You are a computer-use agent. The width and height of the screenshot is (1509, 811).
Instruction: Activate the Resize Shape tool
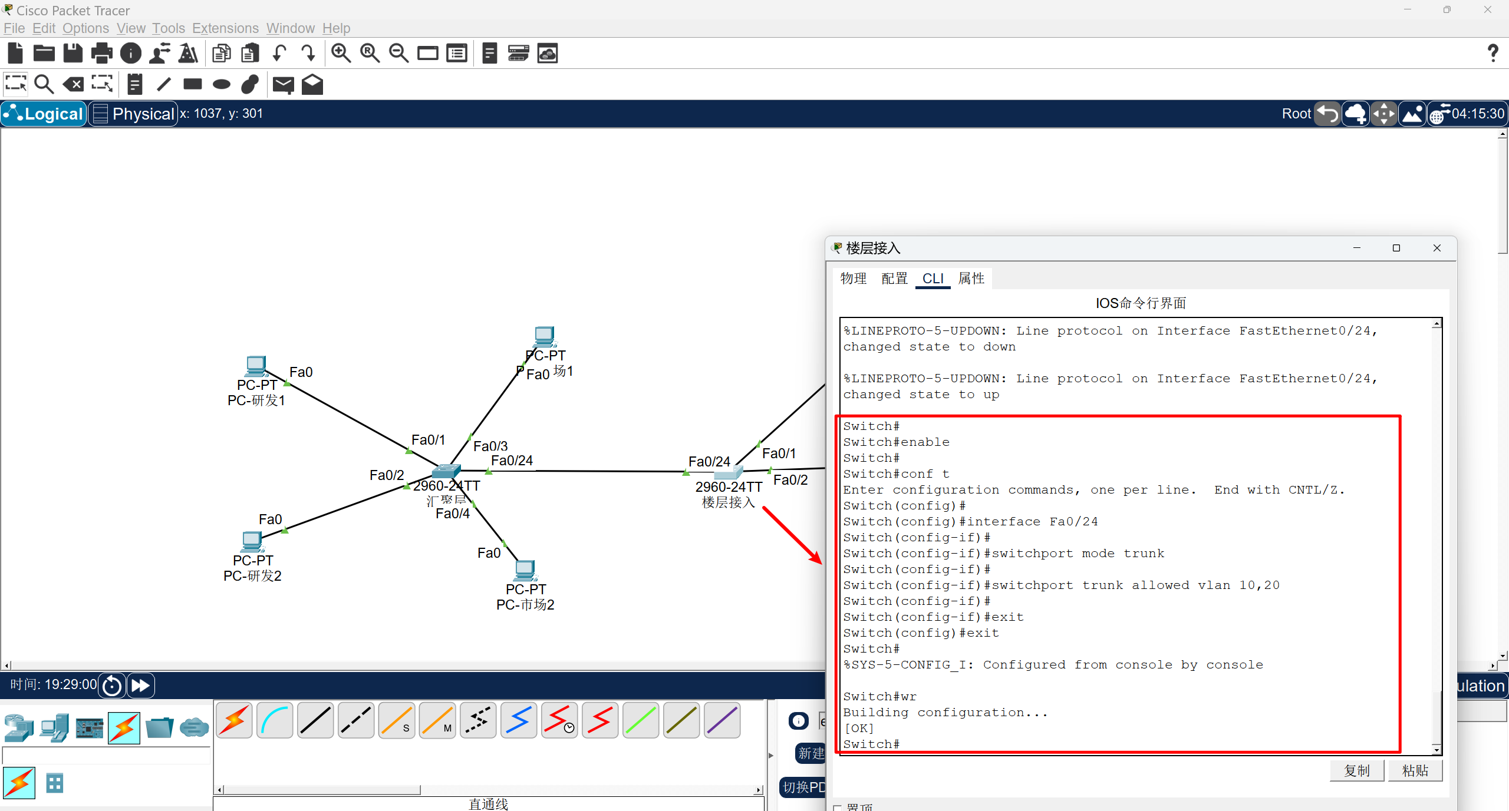point(102,84)
